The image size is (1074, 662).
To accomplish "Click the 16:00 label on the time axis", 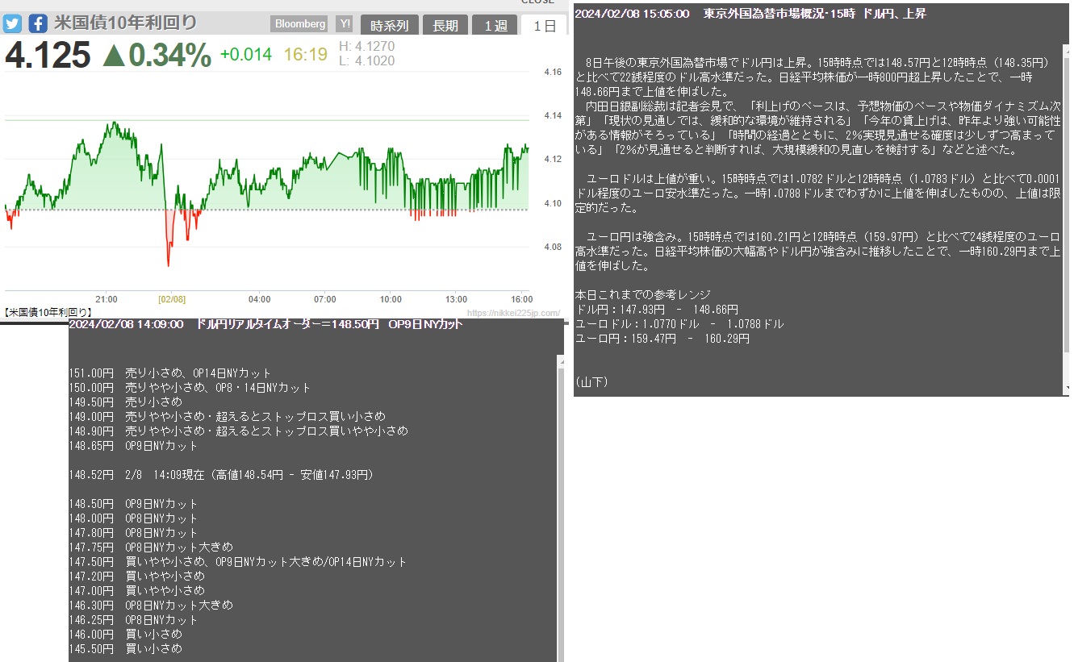I will [521, 299].
